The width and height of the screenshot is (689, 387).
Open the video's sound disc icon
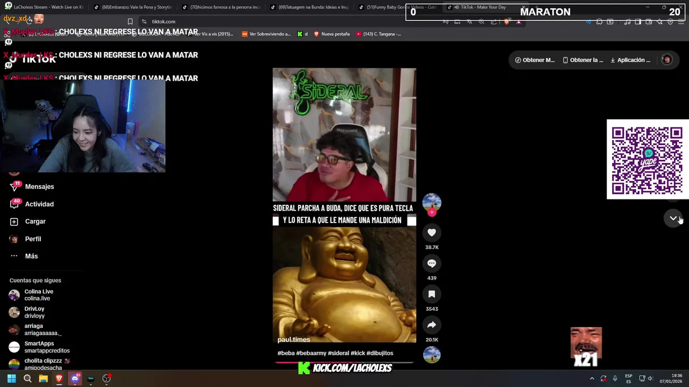[x=432, y=355]
